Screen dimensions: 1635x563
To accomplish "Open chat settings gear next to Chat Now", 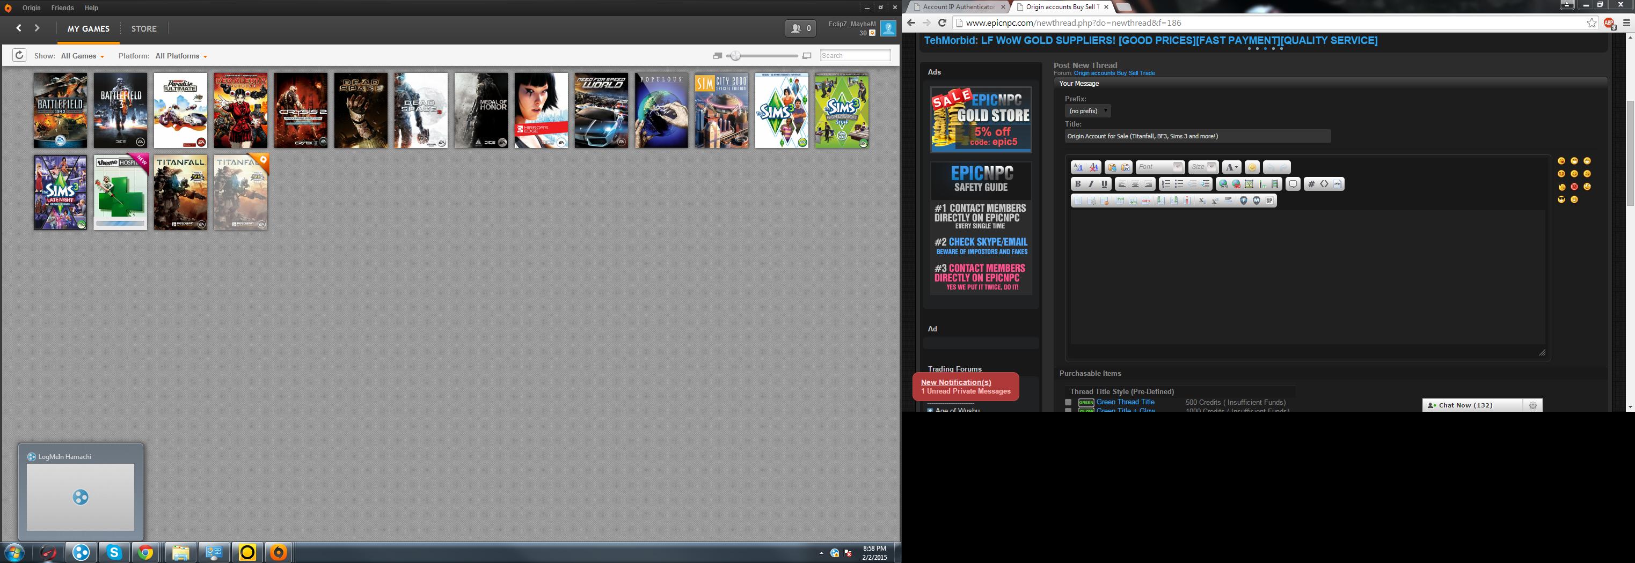I will 1533,405.
